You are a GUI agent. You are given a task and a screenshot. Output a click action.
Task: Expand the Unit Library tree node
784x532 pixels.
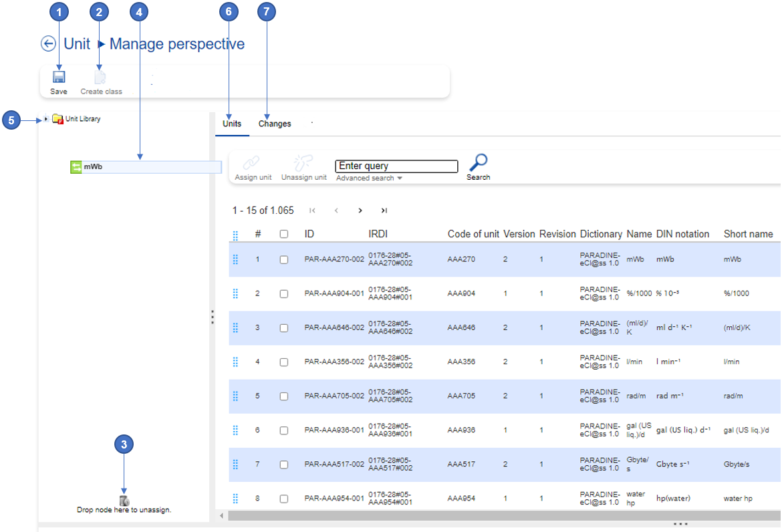45,119
